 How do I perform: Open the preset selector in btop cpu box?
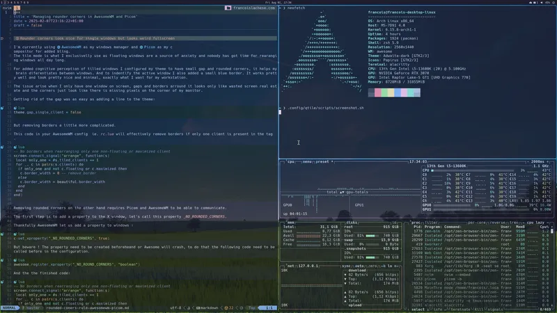pos(324,162)
